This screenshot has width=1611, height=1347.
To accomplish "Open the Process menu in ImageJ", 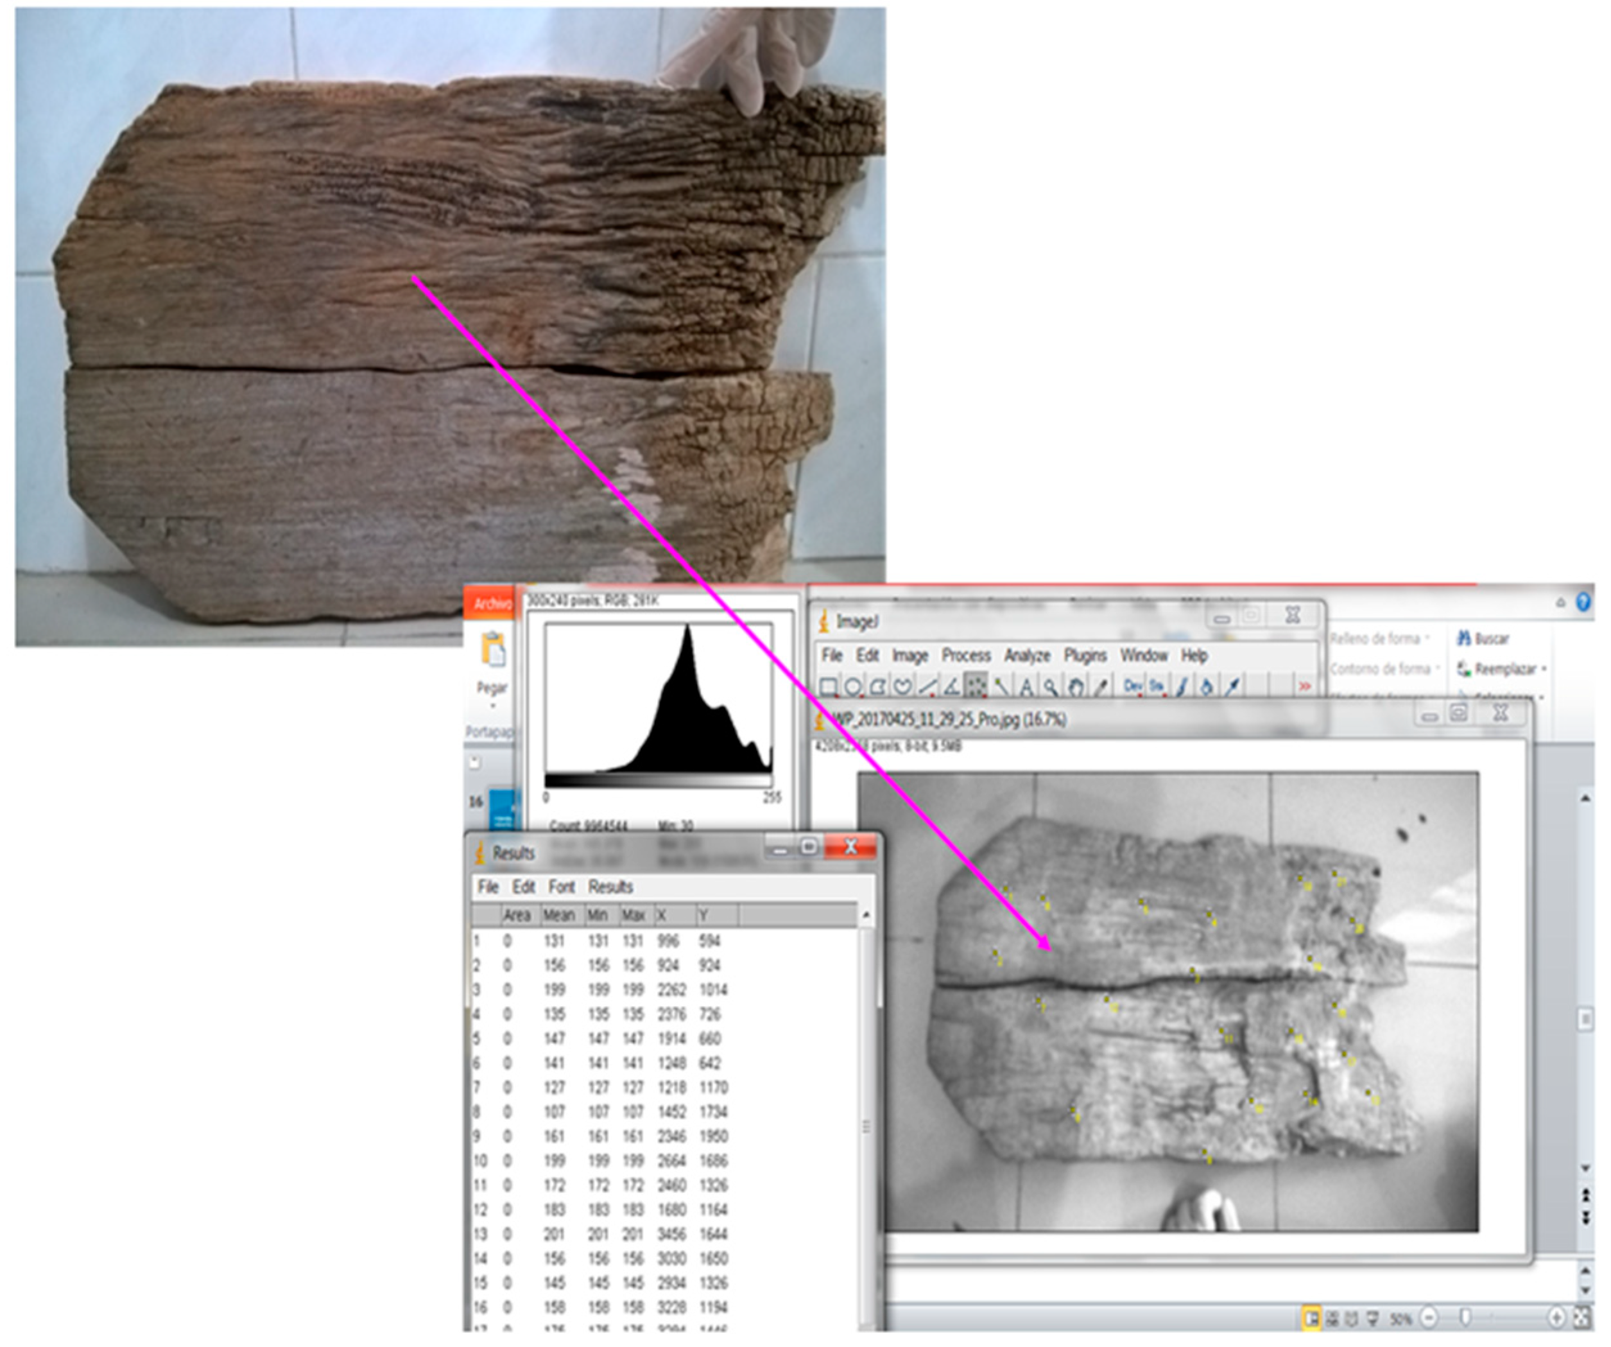I will (966, 656).
